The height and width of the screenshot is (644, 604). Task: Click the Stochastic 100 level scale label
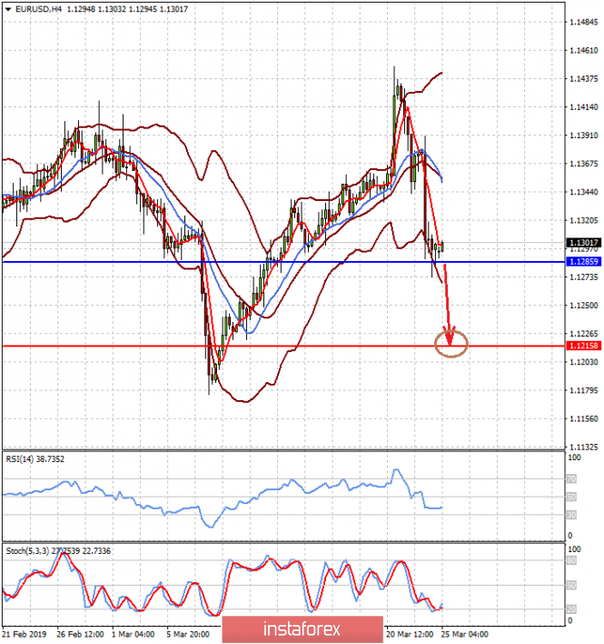click(x=572, y=550)
